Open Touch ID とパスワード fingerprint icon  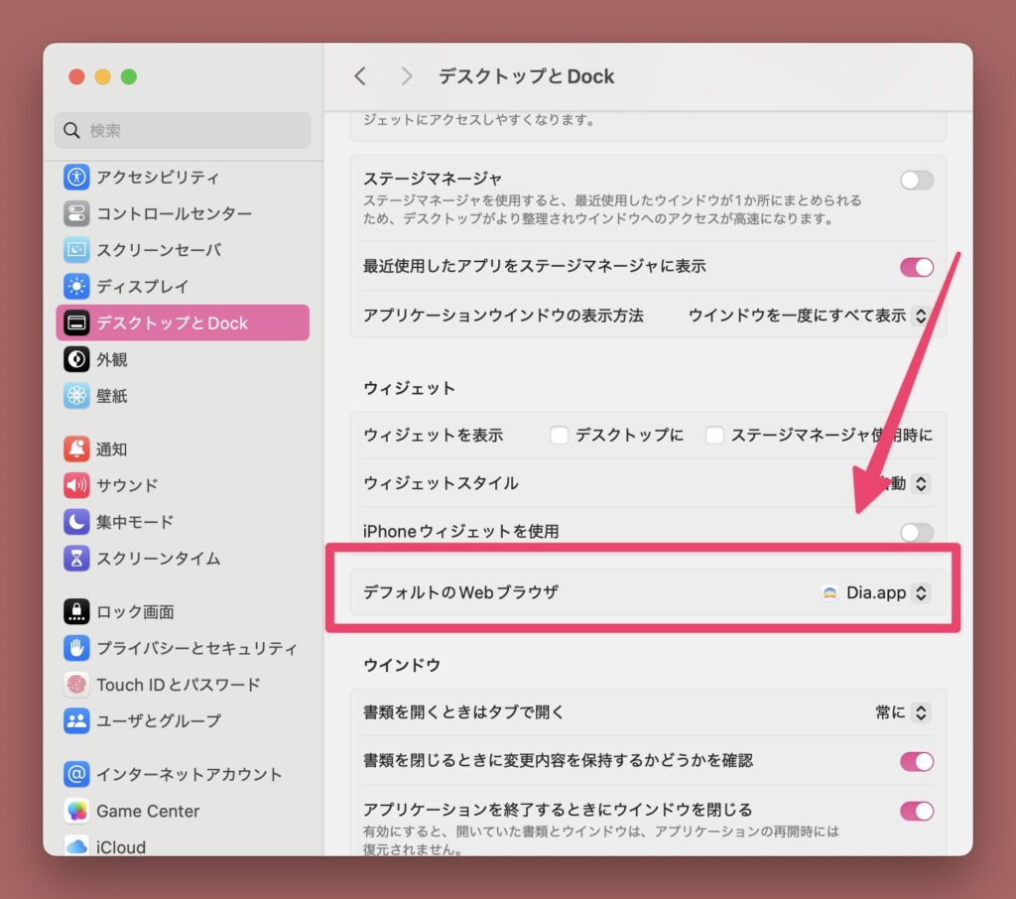[76, 685]
